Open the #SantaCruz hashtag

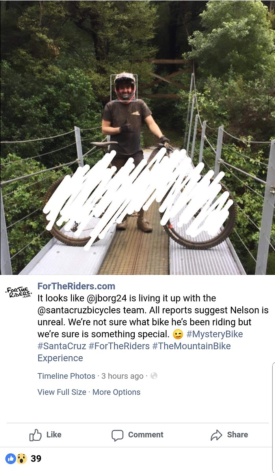(61, 346)
